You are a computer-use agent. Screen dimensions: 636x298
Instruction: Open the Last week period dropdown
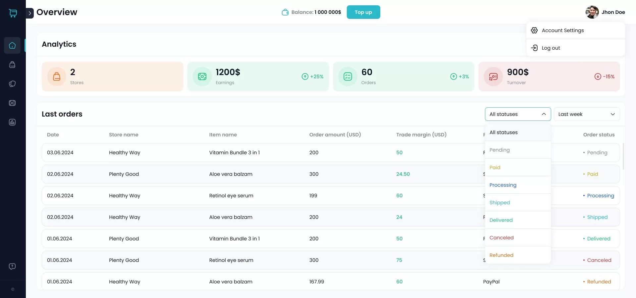[586, 114]
